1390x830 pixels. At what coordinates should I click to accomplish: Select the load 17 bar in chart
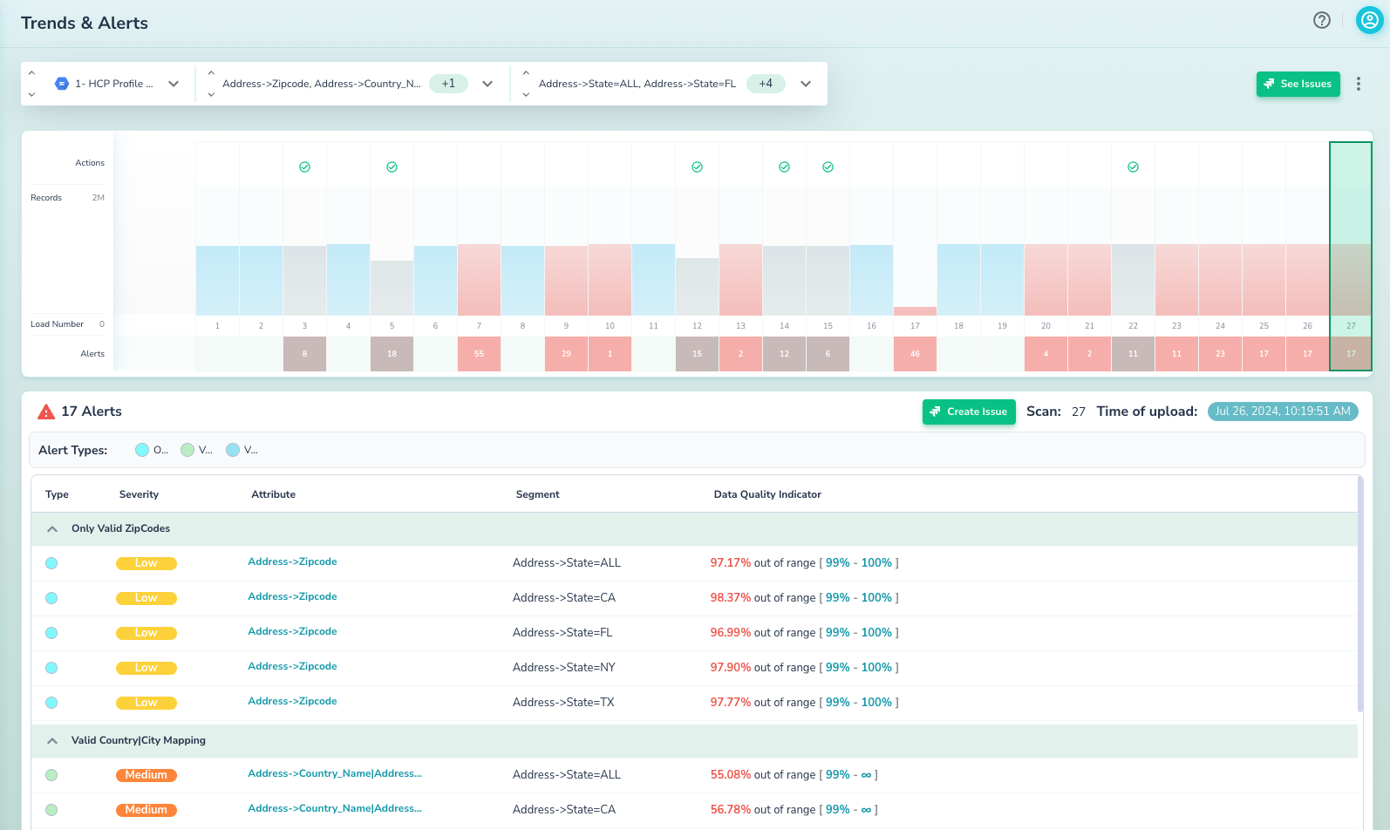[x=915, y=310]
